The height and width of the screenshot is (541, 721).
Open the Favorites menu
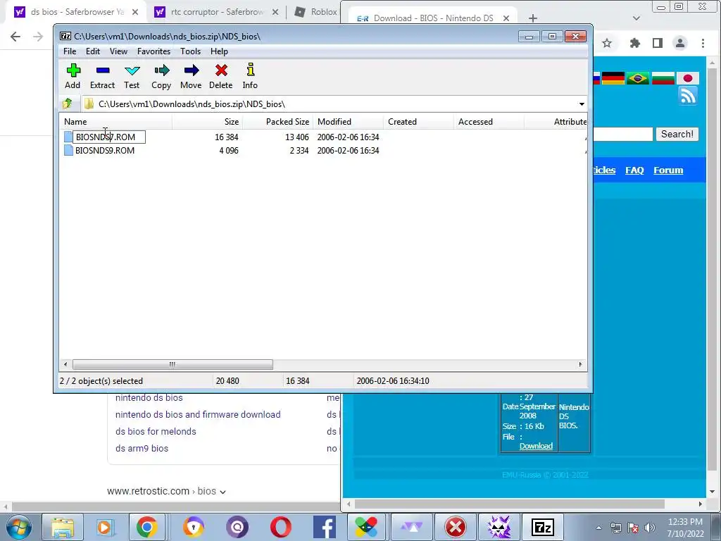click(x=153, y=51)
